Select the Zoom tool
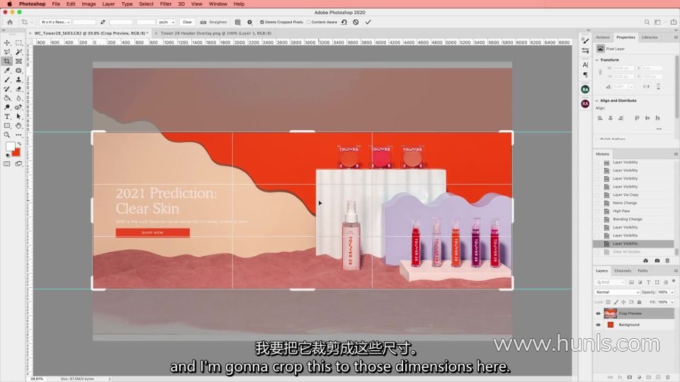Image resolution: width=680 pixels, height=382 pixels. [7, 134]
